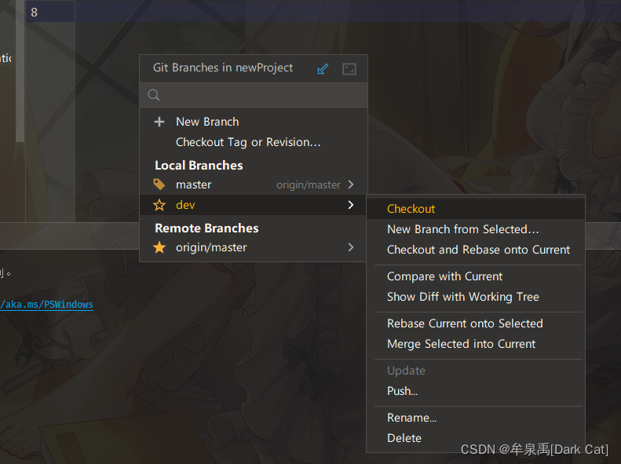Click the origin/master tracking label next to master

pyautogui.click(x=308, y=185)
